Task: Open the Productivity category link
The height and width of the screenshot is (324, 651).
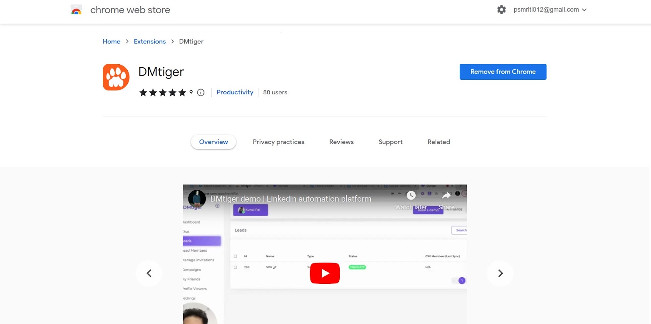Action: pos(235,92)
